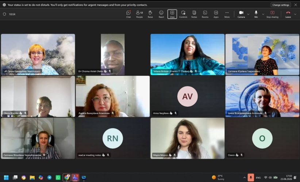300x182 pixels.
Task: Open breakout Rooms
Action: pos(205,14)
